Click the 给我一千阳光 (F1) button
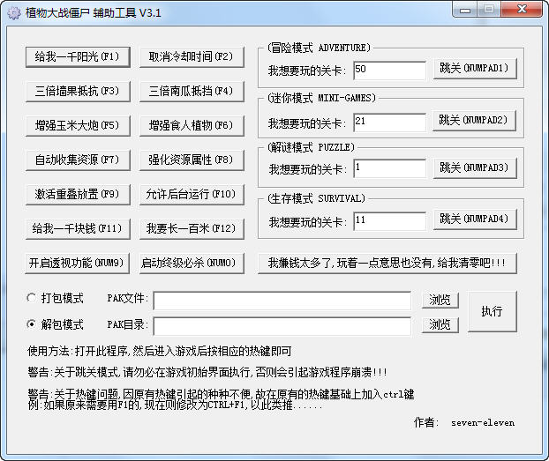Image resolution: width=549 pixels, height=461 pixels. click(x=78, y=56)
